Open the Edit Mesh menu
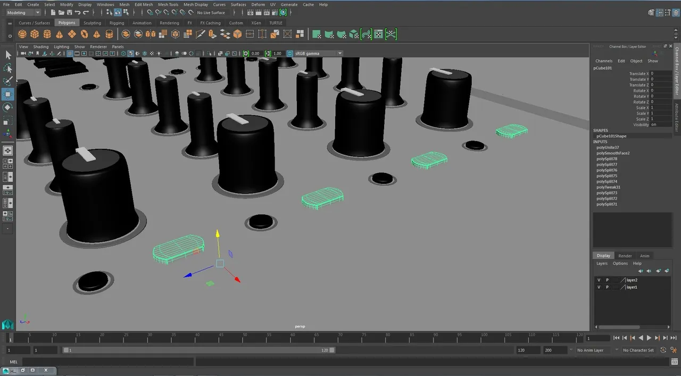Viewport: 681px width, 376px height. [144, 4]
